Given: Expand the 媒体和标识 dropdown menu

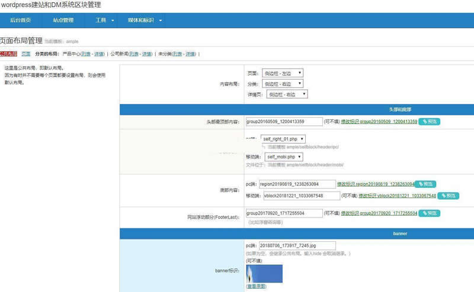Looking at the screenshot, I should [145, 20].
